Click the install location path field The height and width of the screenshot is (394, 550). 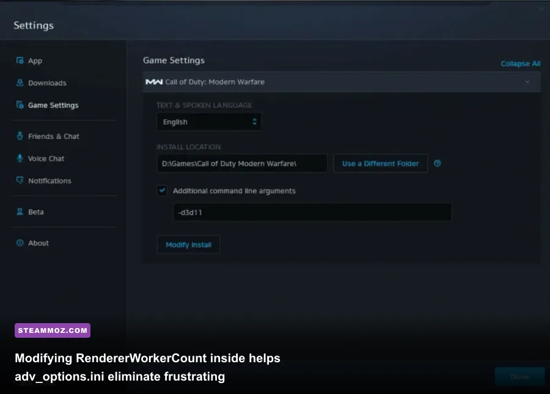(x=242, y=163)
